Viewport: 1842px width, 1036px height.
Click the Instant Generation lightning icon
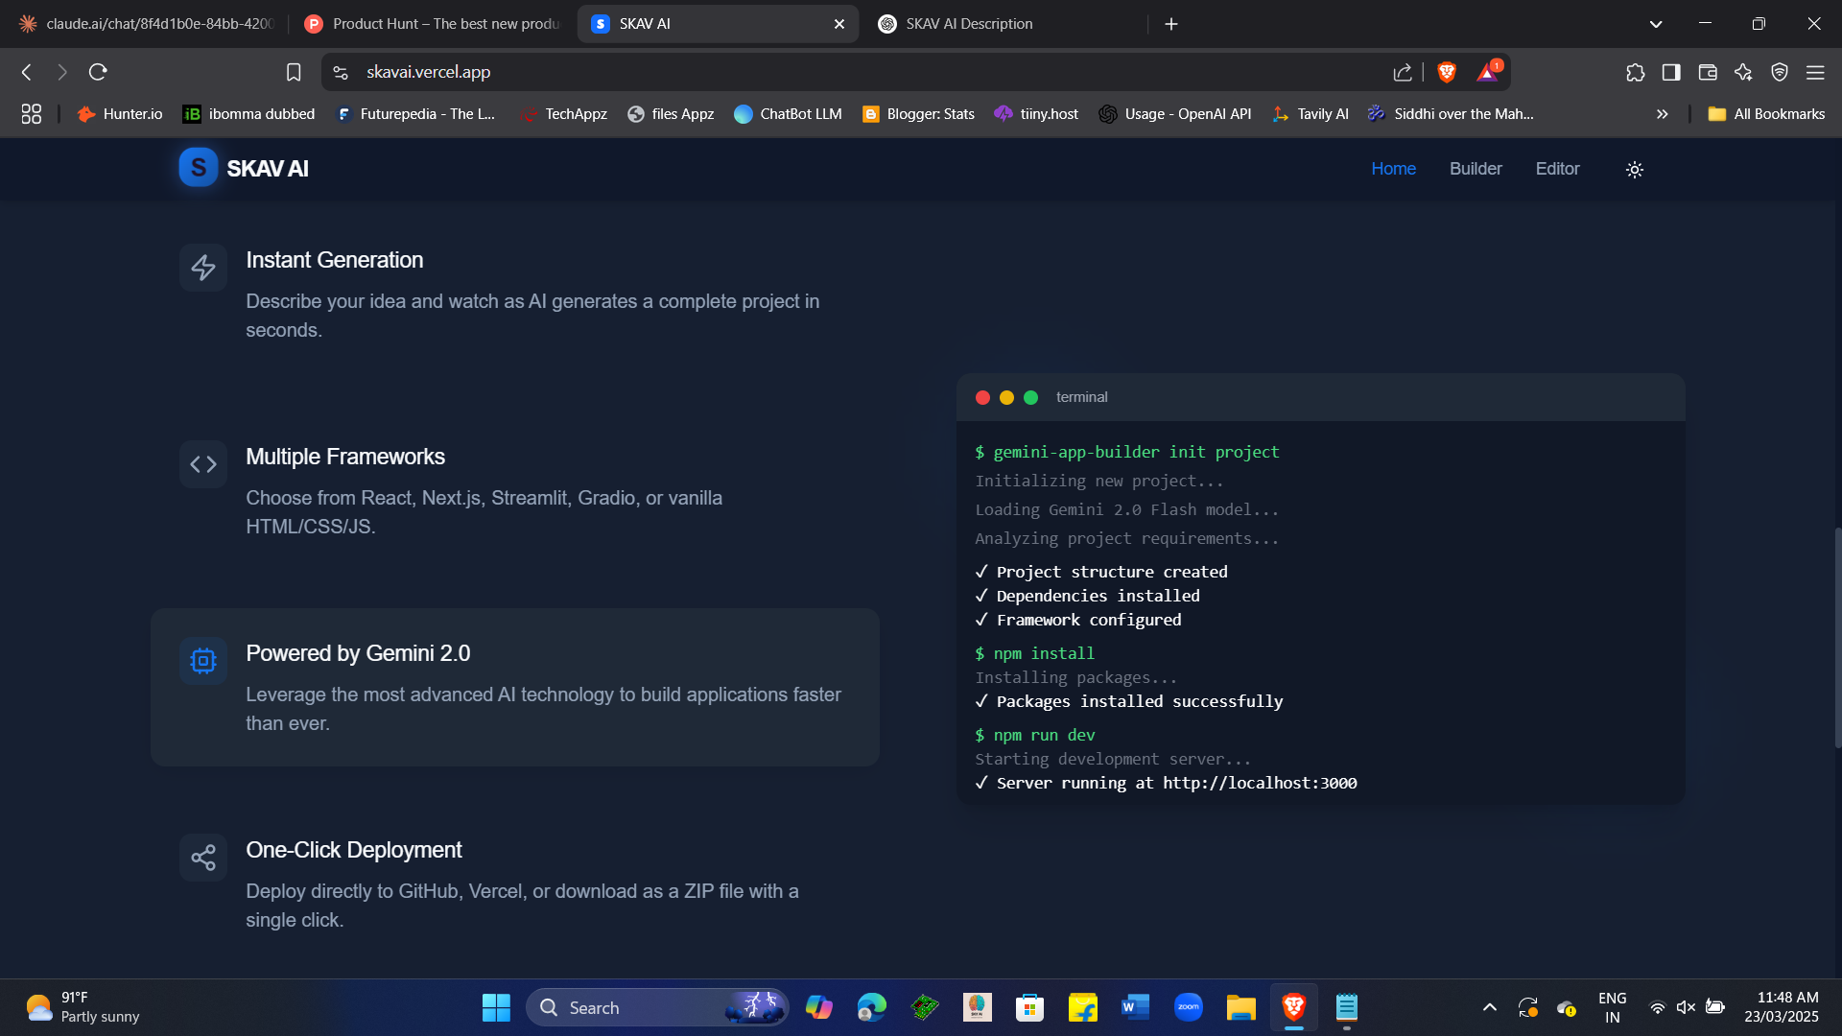click(x=203, y=268)
